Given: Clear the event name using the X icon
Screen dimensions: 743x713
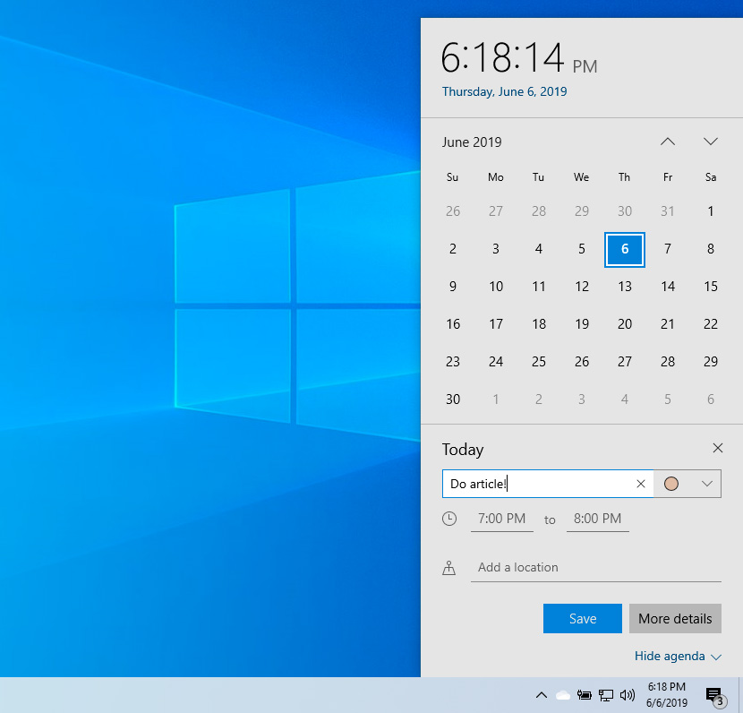Looking at the screenshot, I should click(641, 483).
